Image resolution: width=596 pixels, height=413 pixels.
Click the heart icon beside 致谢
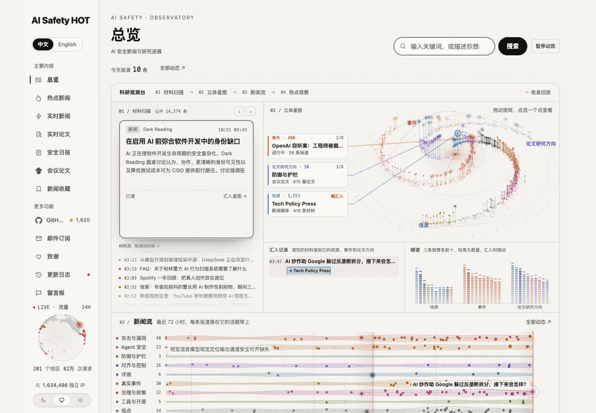coord(38,256)
